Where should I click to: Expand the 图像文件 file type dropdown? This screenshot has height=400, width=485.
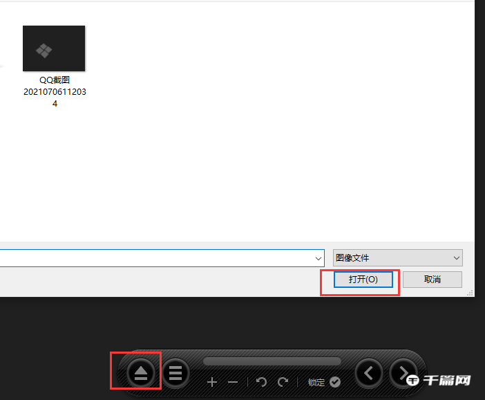point(397,258)
